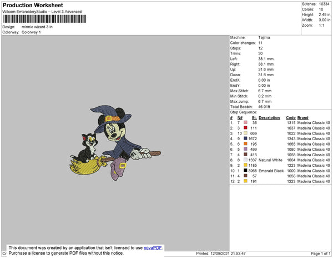
Task: Select the Zoom value '1:1'
Action: (x=321, y=26)
